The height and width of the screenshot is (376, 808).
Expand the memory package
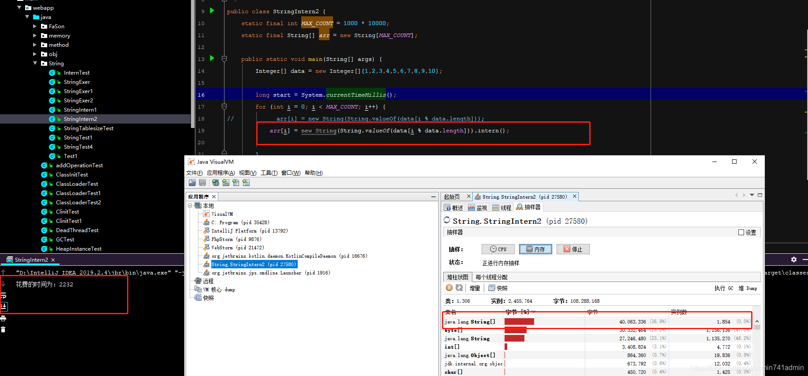point(35,35)
